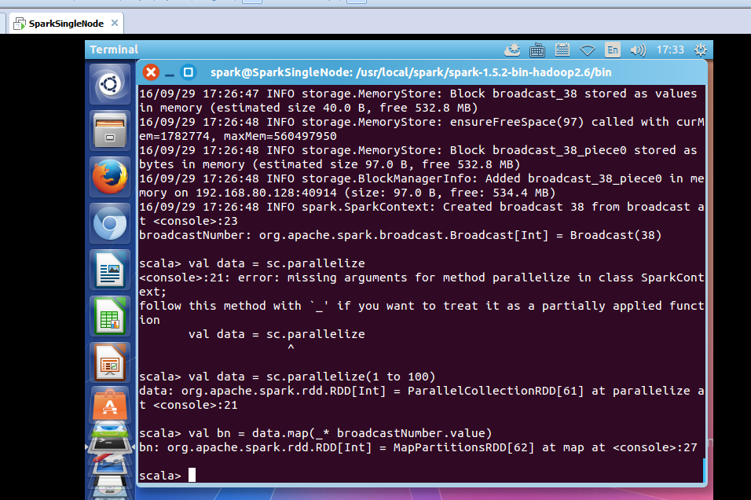Open Ubuntu Software Center from launcher
The image size is (751, 500).
110,406
